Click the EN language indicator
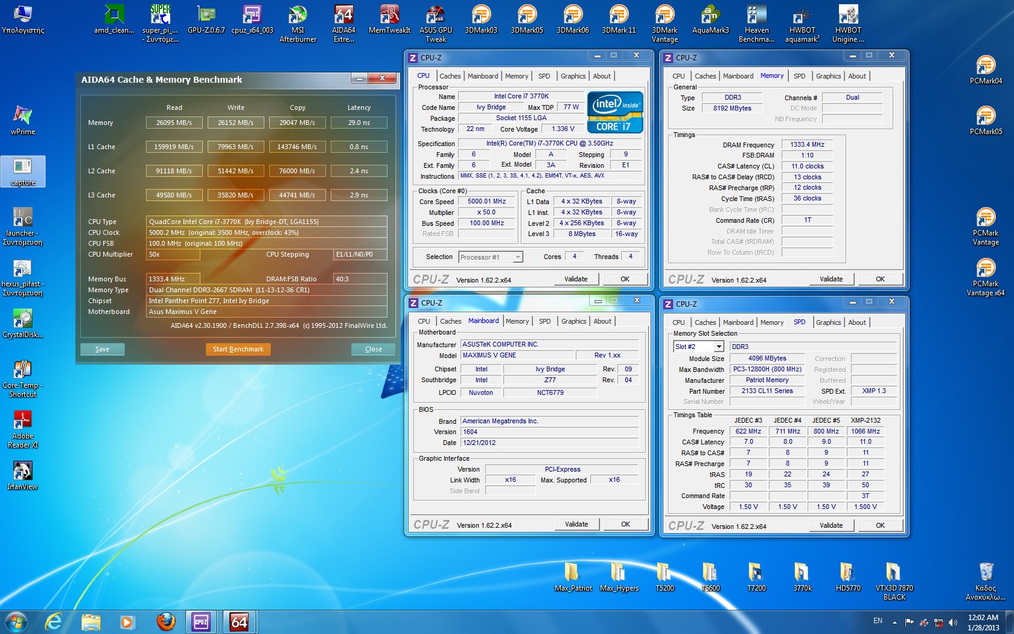Screen dimensions: 1014x634 878,621
